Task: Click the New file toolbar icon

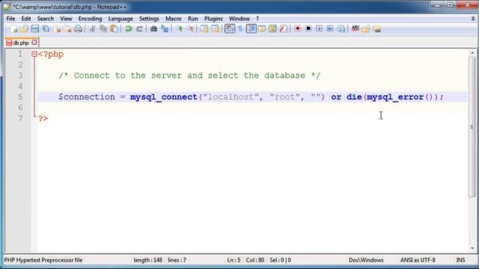Action: pyautogui.click(x=13, y=29)
